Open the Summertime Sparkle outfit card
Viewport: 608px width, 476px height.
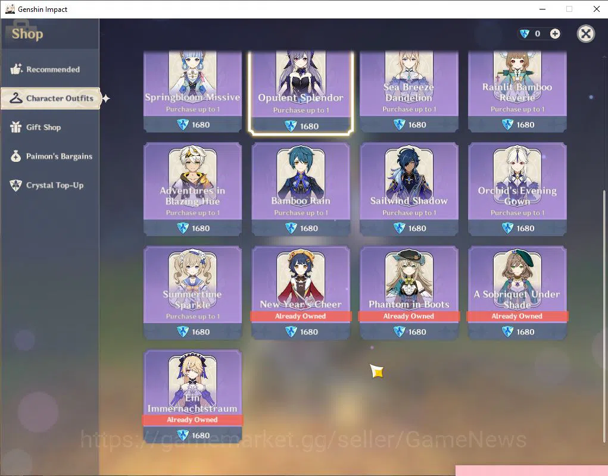[193, 292]
